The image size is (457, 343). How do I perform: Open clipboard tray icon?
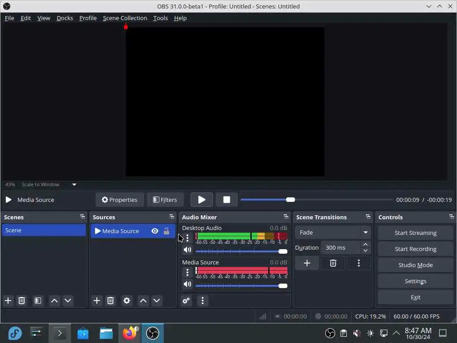pyautogui.click(x=344, y=333)
